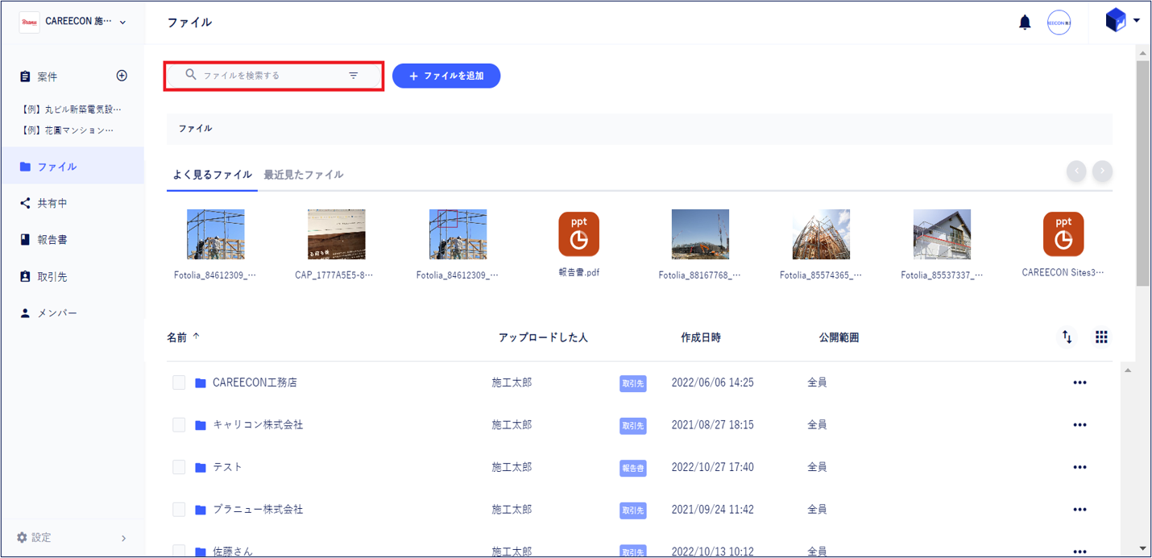The height and width of the screenshot is (558, 1152).
Task: Click the ファイル breadcrumb
Action: [196, 128]
